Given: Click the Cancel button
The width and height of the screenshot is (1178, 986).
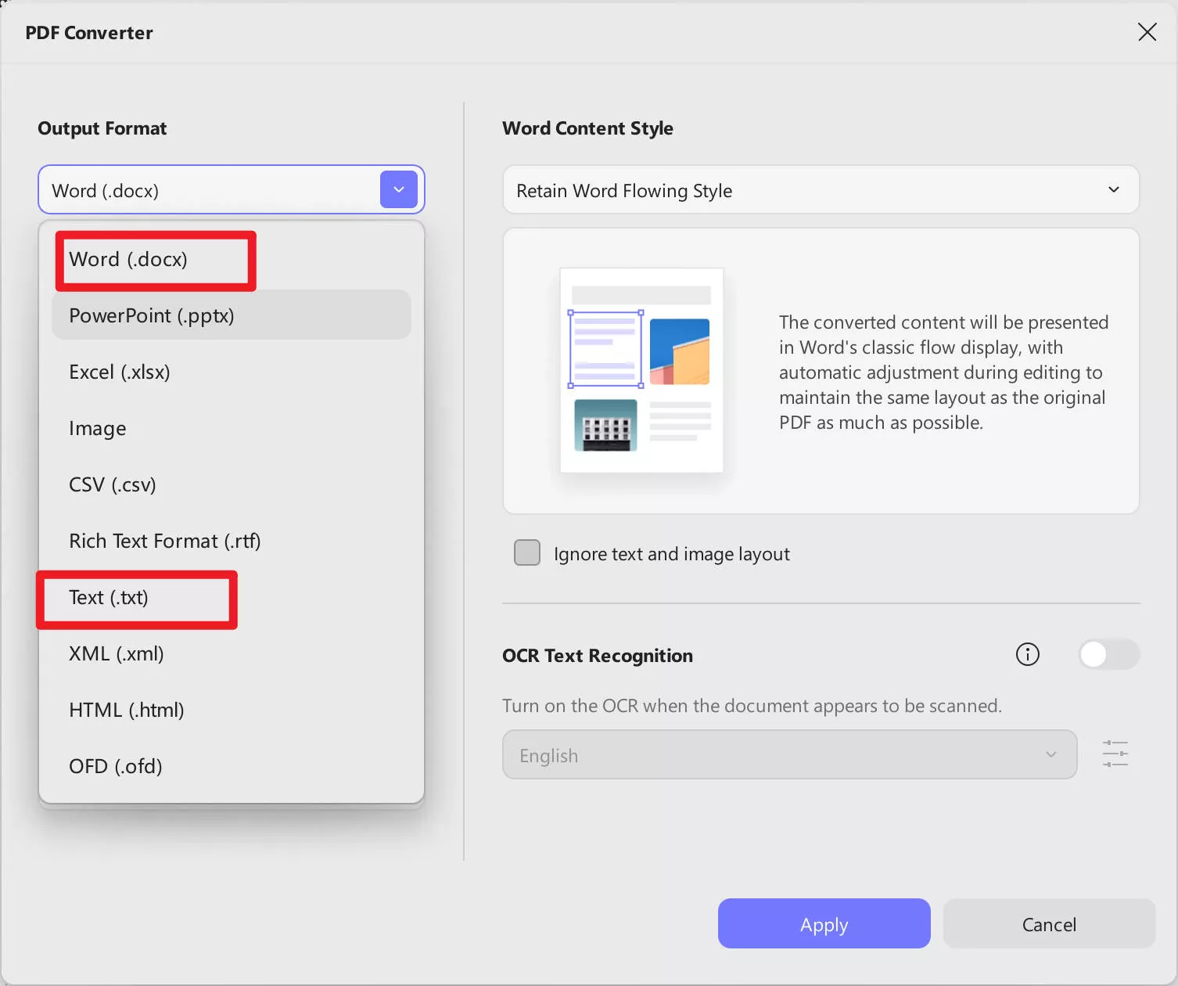Looking at the screenshot, I should point(1049,923).
